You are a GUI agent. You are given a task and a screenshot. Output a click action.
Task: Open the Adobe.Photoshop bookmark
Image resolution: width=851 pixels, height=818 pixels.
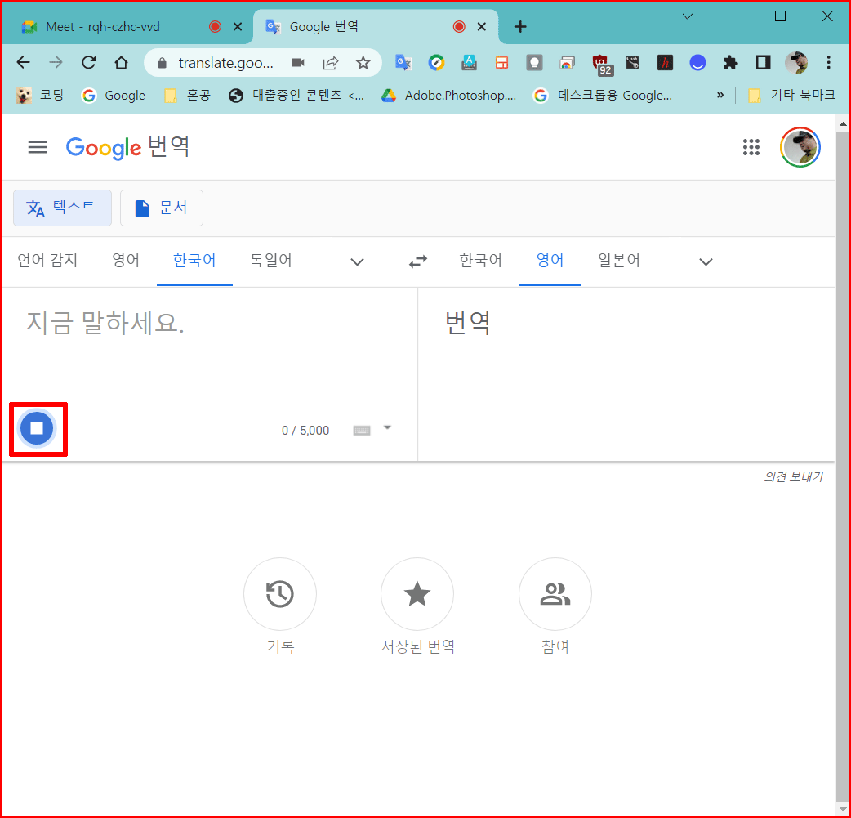(x=449, y=96)
